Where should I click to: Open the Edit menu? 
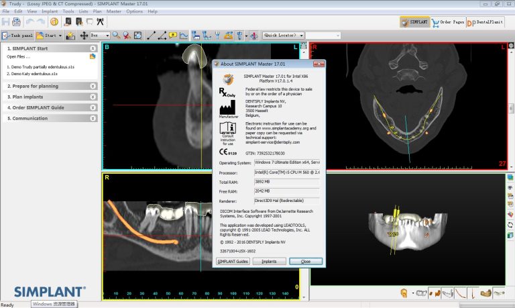click(x=18, y=11)
